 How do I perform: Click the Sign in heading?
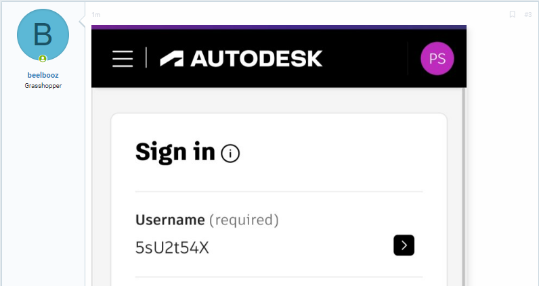[175, 152]
